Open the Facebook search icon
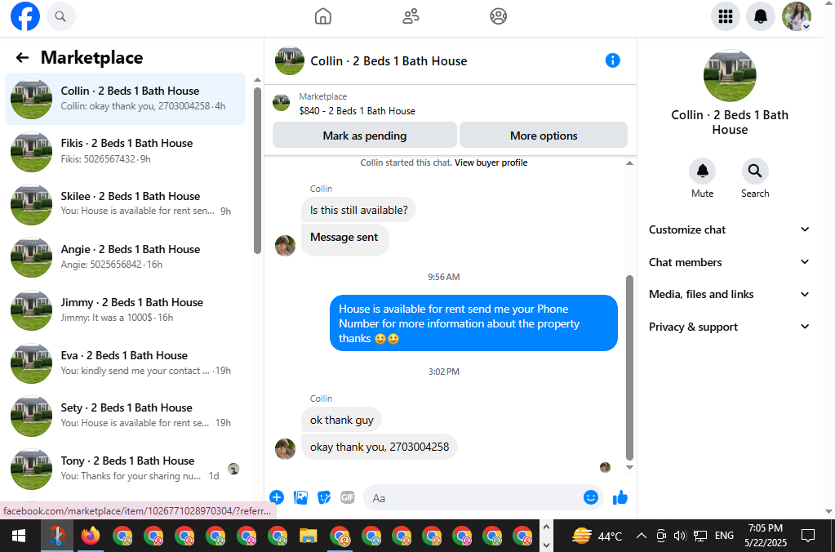The image size is (835, 552). click(60, 16)
